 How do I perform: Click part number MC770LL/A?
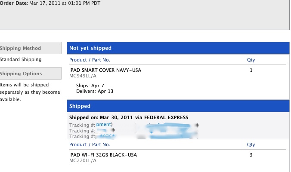(x=83, y=161)
